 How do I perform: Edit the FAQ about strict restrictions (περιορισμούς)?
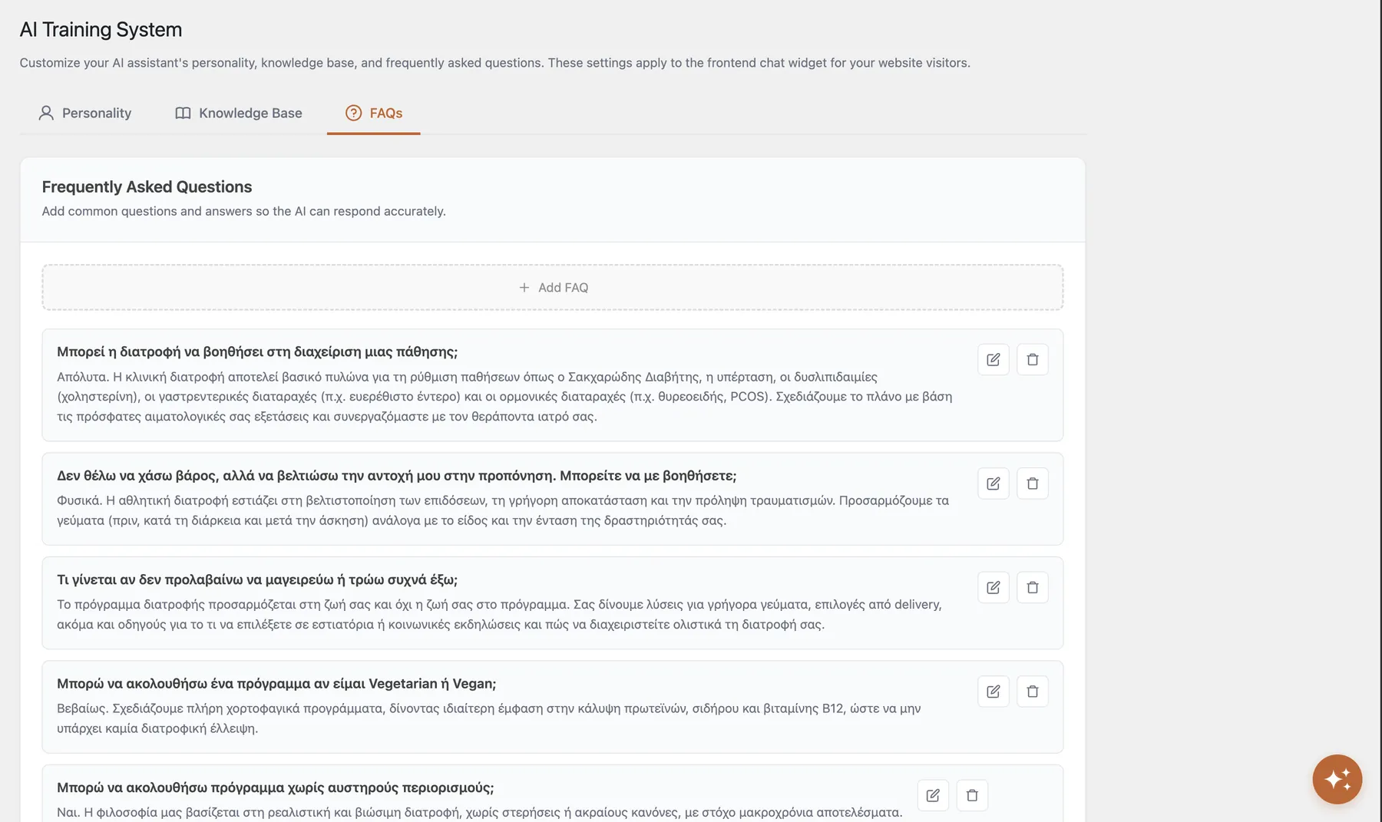coord(933,795)
